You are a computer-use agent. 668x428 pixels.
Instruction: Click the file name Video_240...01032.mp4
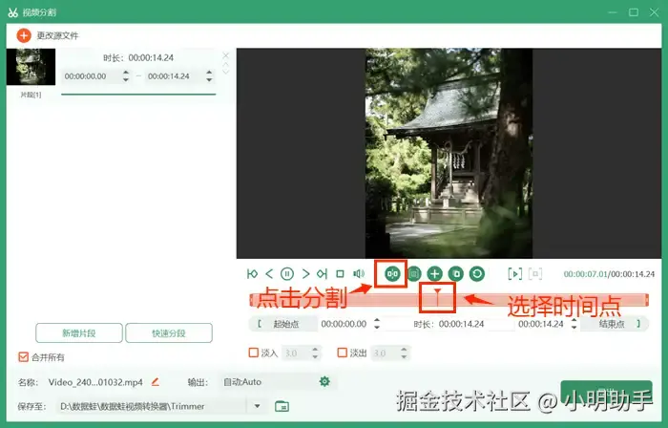(x=95, y=382)
